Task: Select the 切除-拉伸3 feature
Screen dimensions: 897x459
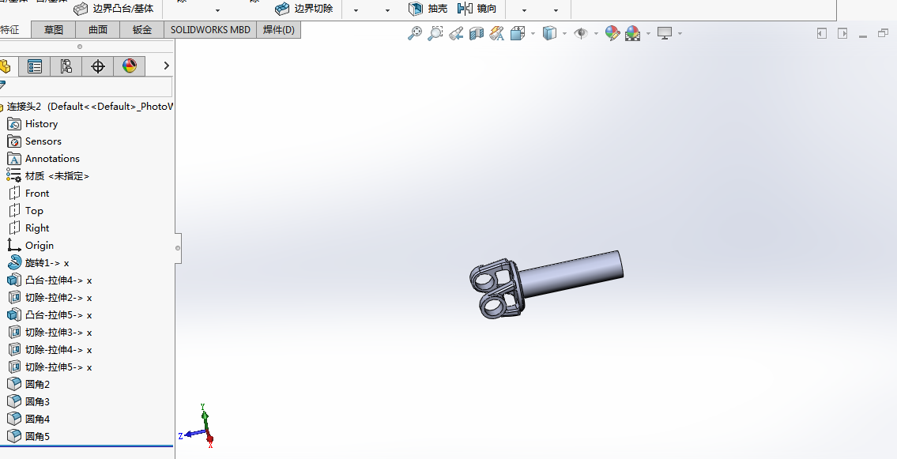Action: (50, 332)
